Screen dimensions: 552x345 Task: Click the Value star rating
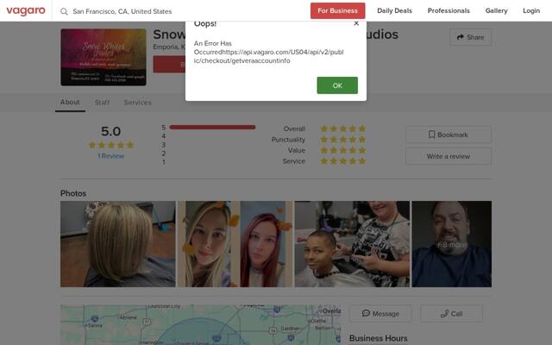click(x=343, y=150)
